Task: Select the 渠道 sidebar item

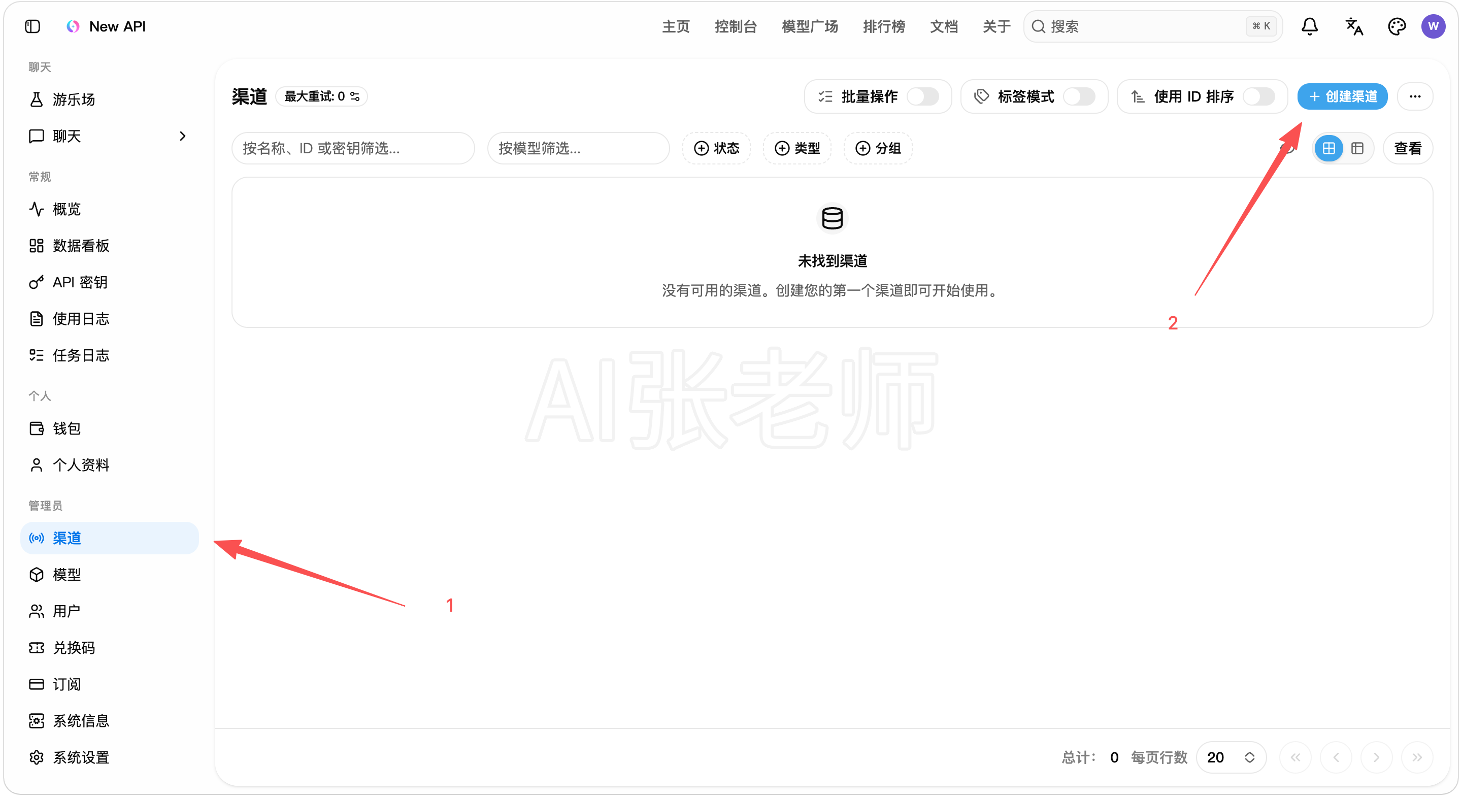Action: click(x=110, y=538)
